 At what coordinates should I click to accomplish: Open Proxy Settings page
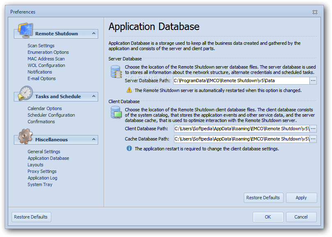[42, 171]
